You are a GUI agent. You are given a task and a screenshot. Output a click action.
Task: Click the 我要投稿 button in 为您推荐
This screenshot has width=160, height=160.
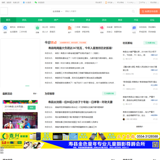[109, 93]
